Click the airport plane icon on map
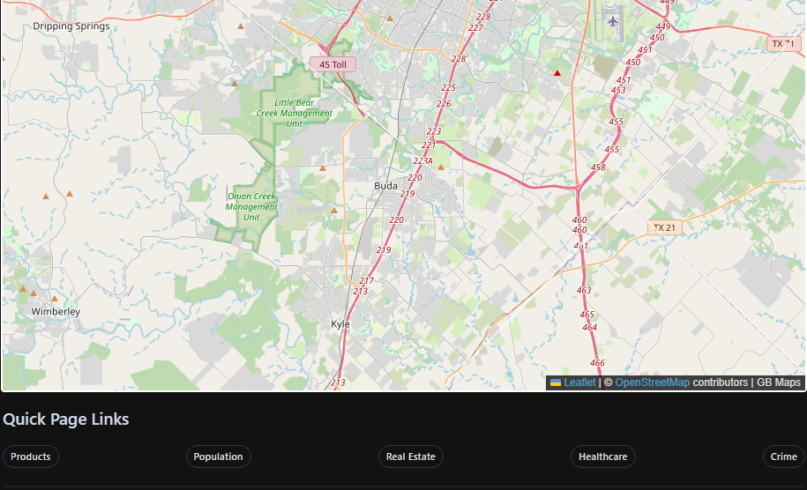The width and height of the screenshot is (807, 490). (612, 22)
